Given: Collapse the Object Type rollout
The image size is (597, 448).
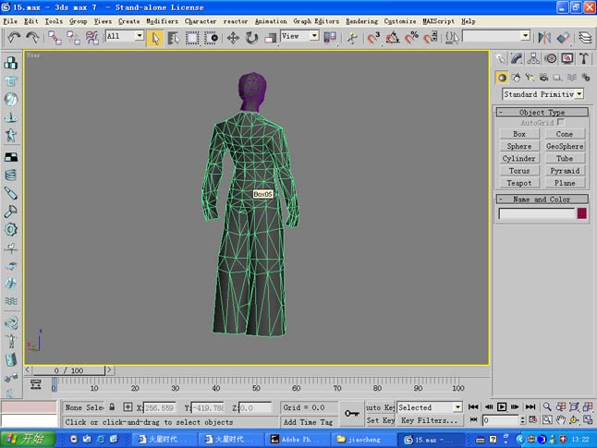Looking at the screenshot, I should pos(542,113).
